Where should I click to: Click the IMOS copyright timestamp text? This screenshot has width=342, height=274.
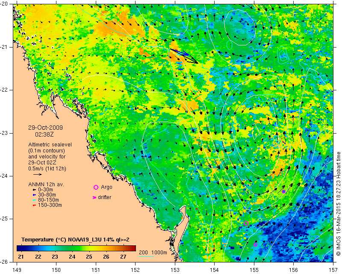(x=338, y=204)
